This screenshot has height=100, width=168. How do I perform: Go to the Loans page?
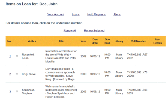pos(76,14)
